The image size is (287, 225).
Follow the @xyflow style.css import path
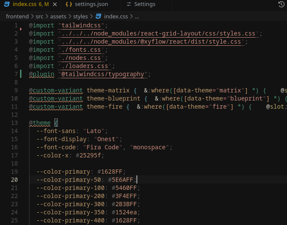pyautogui.click(x=151, y=41)
